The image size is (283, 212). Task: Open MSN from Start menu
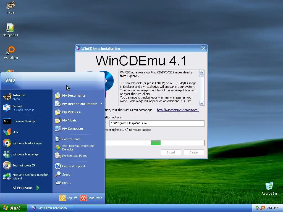tap(27, 132)
